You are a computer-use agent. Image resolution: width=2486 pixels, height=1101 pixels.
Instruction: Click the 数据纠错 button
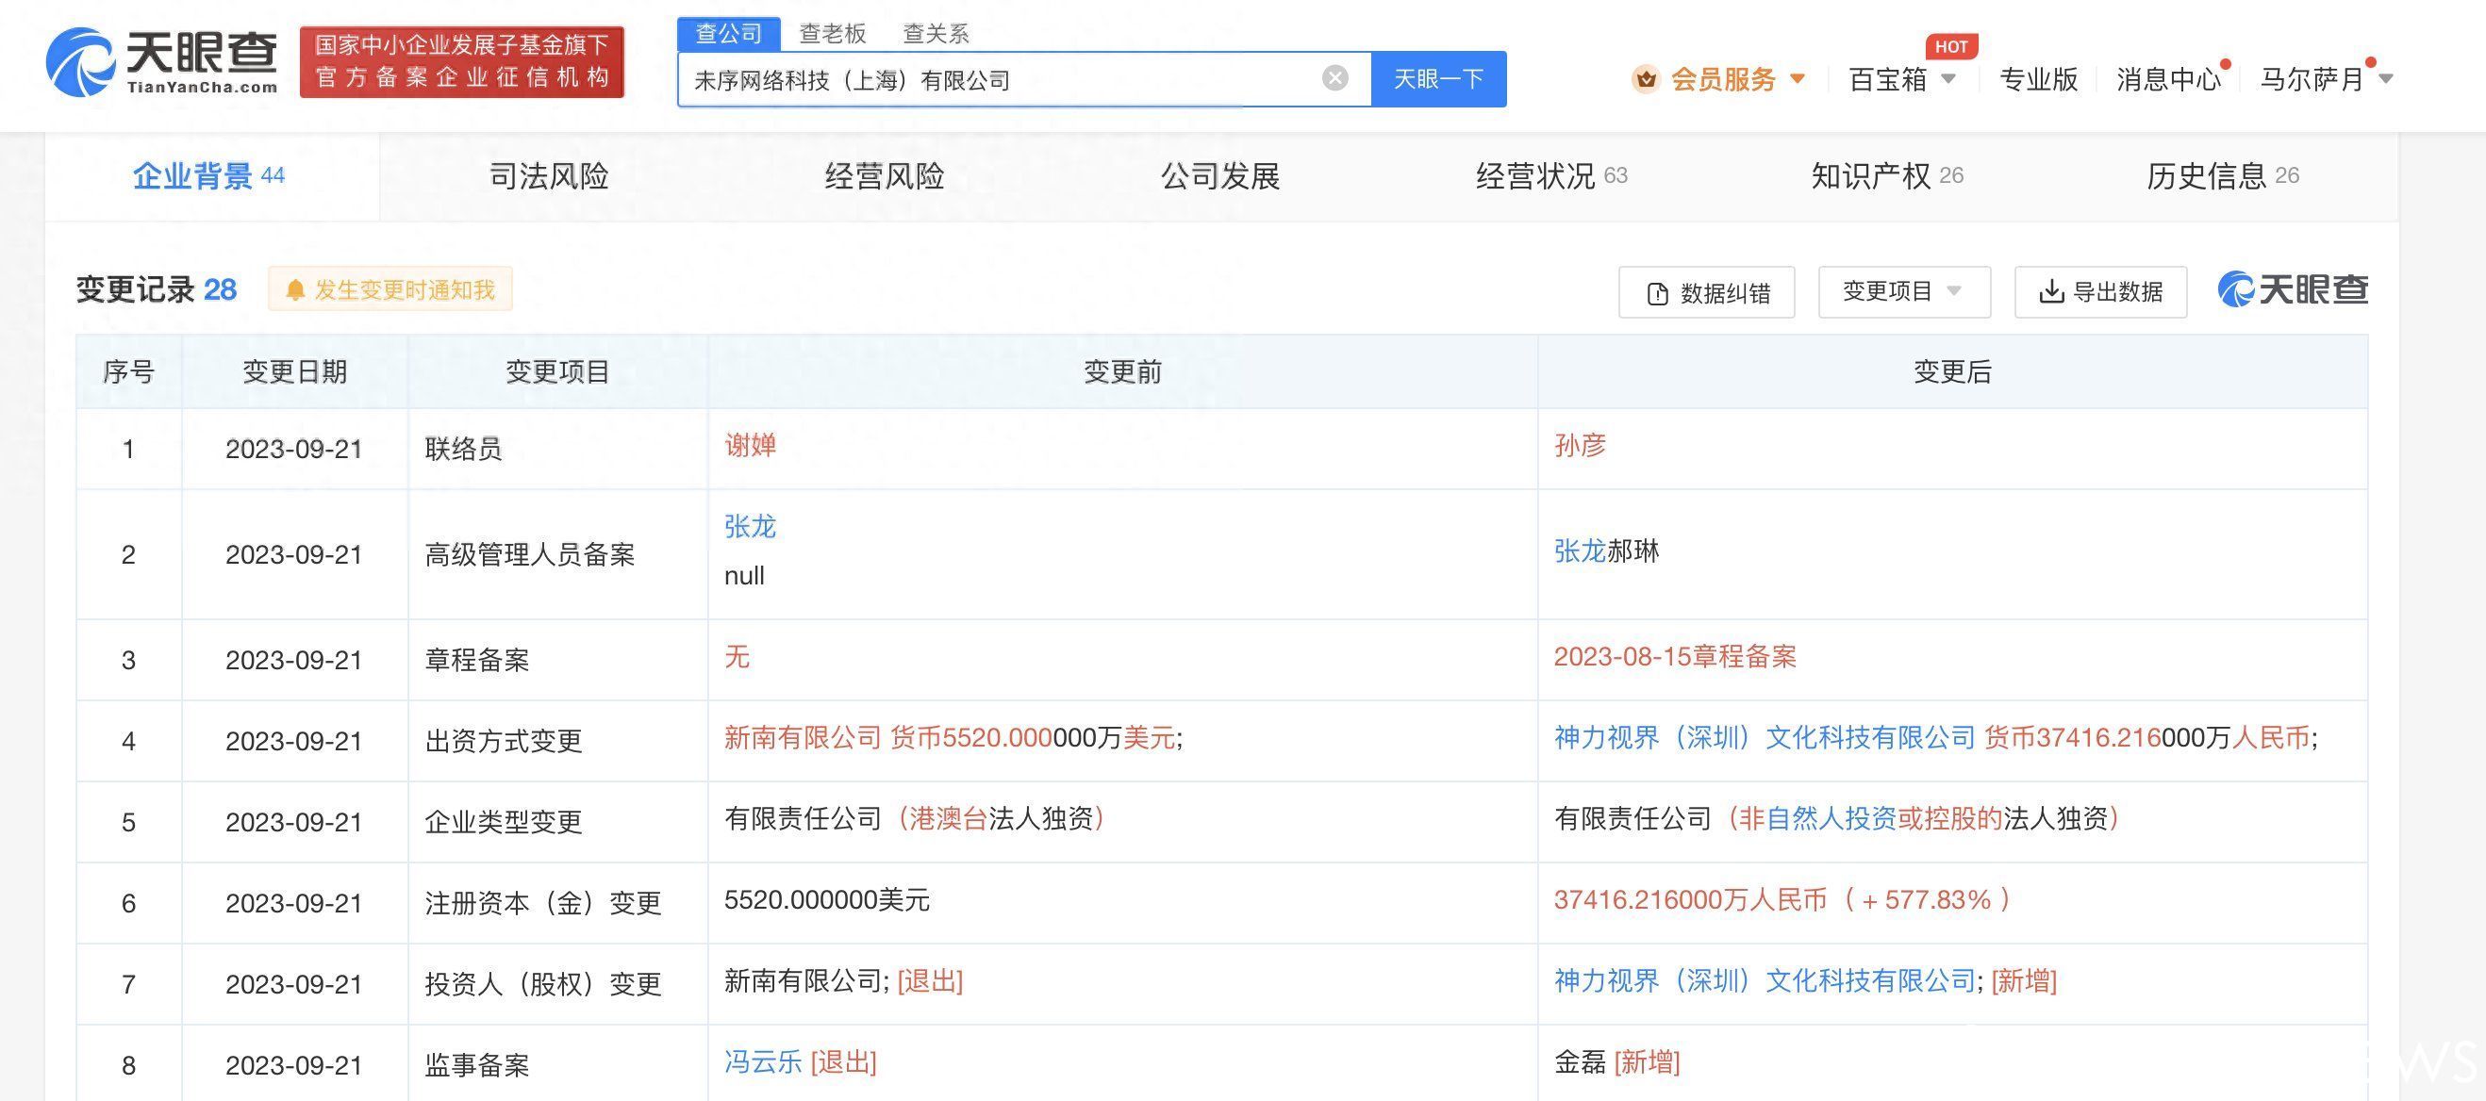[1706, 292]
